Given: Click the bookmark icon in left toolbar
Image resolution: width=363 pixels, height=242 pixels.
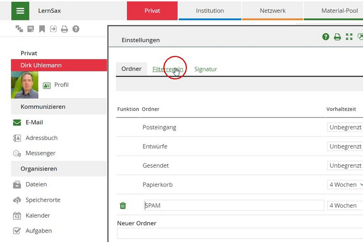Looking at the screenshot, I should tap(42, 29).
